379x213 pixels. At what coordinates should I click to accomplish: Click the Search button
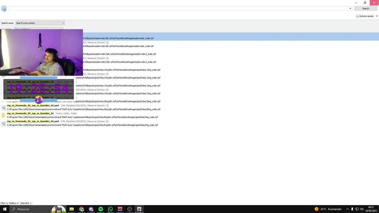point(366,9)
